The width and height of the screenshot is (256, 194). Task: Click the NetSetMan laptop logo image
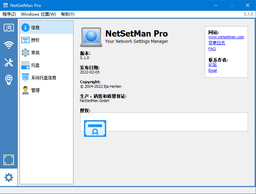coord(91,37)
